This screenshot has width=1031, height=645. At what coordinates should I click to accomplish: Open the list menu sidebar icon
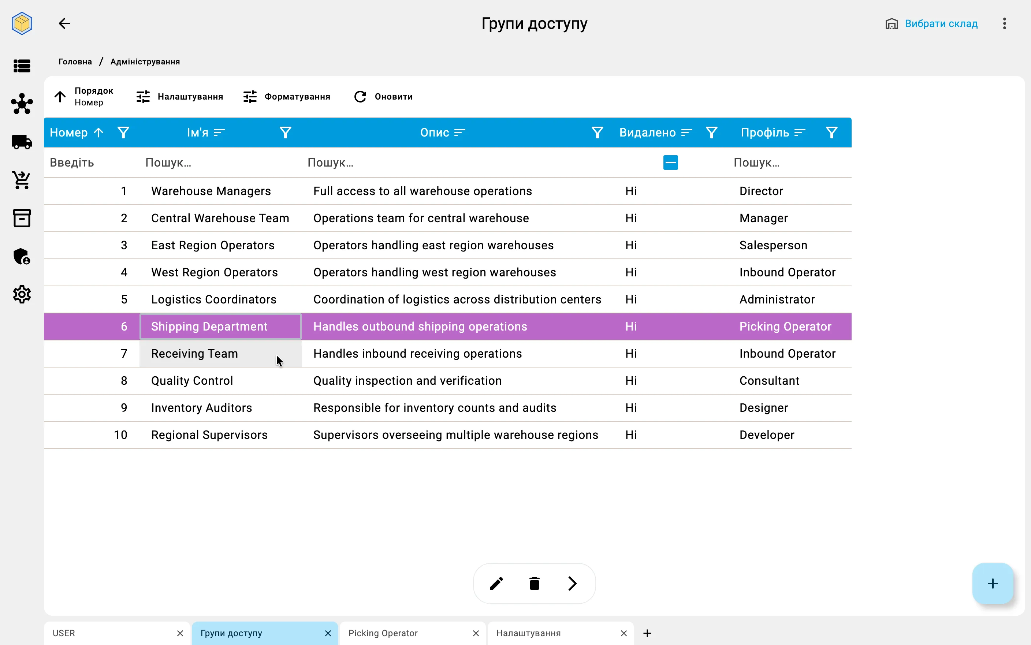click(22, 66)
